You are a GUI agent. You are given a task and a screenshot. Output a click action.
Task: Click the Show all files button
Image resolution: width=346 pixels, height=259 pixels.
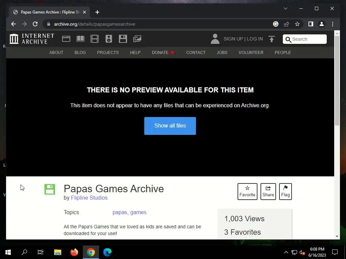click(170, 126)
